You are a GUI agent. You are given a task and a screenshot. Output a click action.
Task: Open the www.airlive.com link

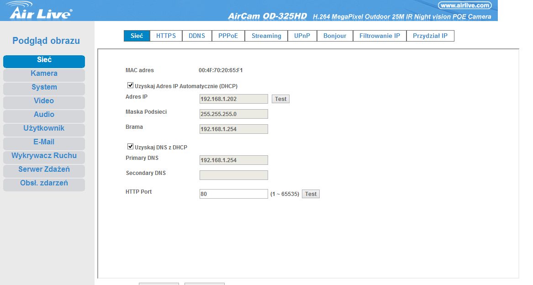pyautogui.click(x=464, y=5)
